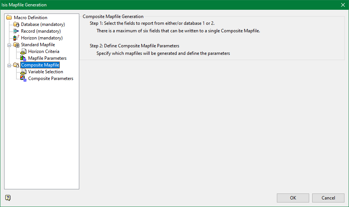Viewport: 349px width, 207px height.
Task: Click the Composite Mapfile Generation group title
Action: 113,17
